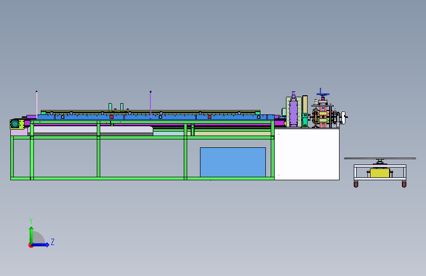The image size is (426, 276).
Task: Select the white cabinet under the roller station
Action: (x=307, y=154)
